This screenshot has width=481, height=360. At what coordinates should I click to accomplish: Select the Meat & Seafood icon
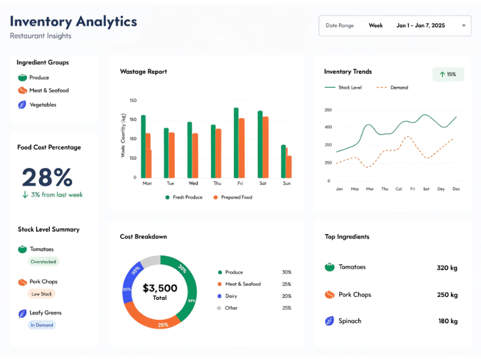pos(22,91)
